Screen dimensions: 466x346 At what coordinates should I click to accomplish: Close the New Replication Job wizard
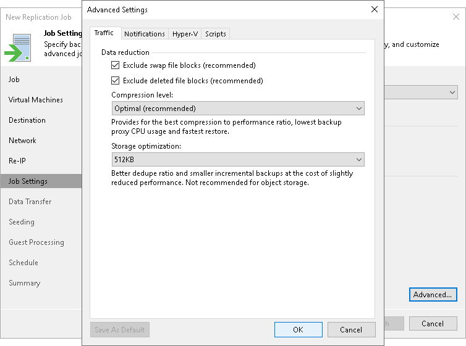point(456,17)
